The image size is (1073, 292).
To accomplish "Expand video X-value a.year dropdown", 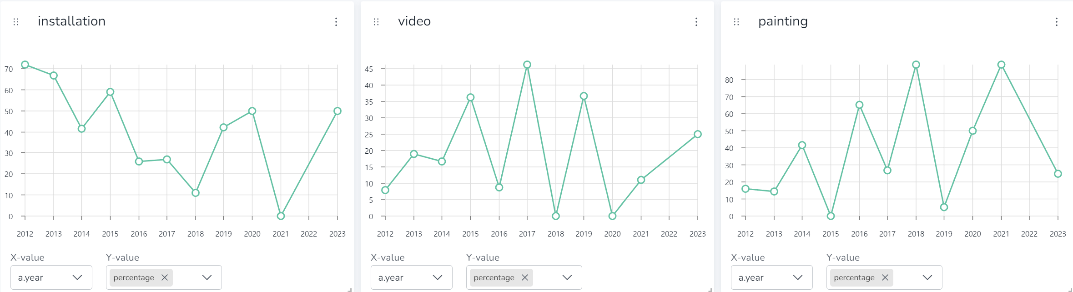I will (438, 277).
